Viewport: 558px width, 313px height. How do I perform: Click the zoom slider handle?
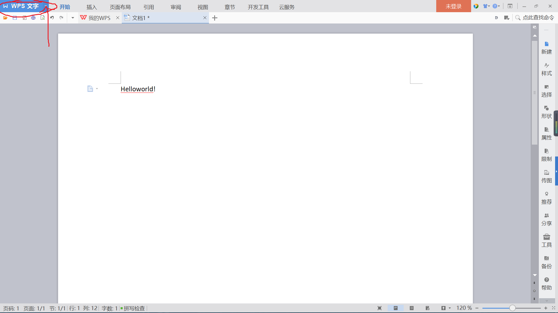pyautogui.click(x=512, y=308)
